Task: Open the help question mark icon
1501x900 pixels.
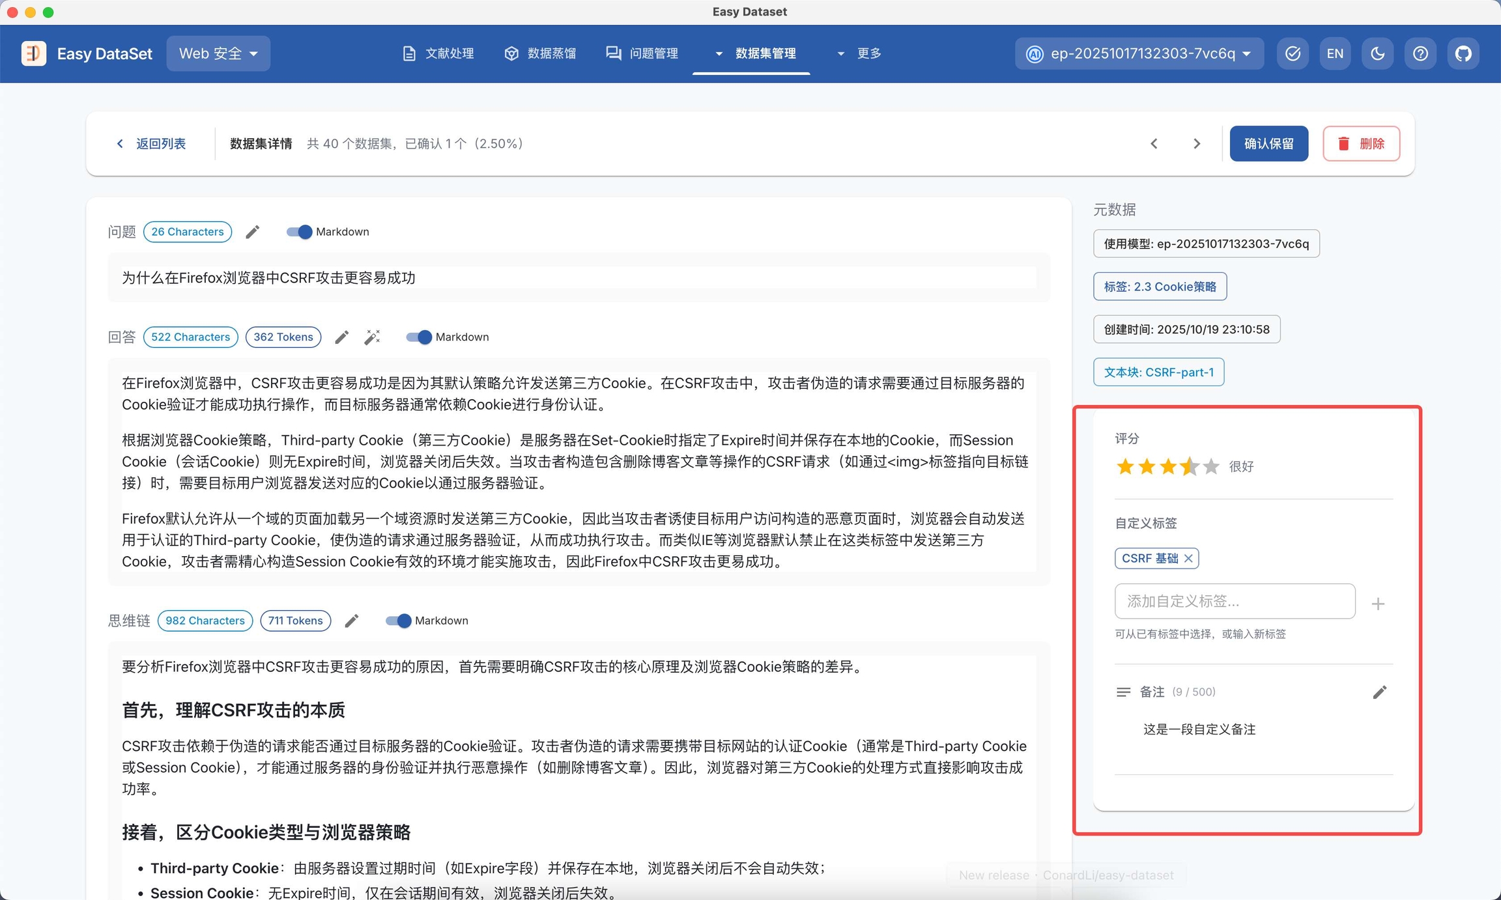Action: coord(1420,53)
